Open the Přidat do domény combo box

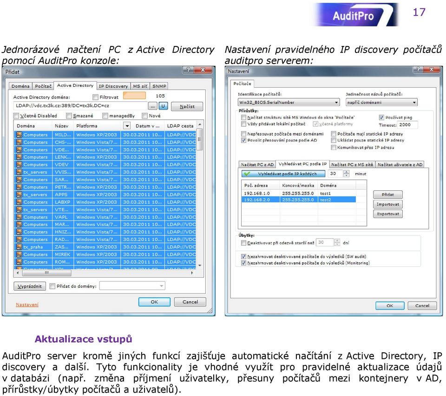[132, 286]
